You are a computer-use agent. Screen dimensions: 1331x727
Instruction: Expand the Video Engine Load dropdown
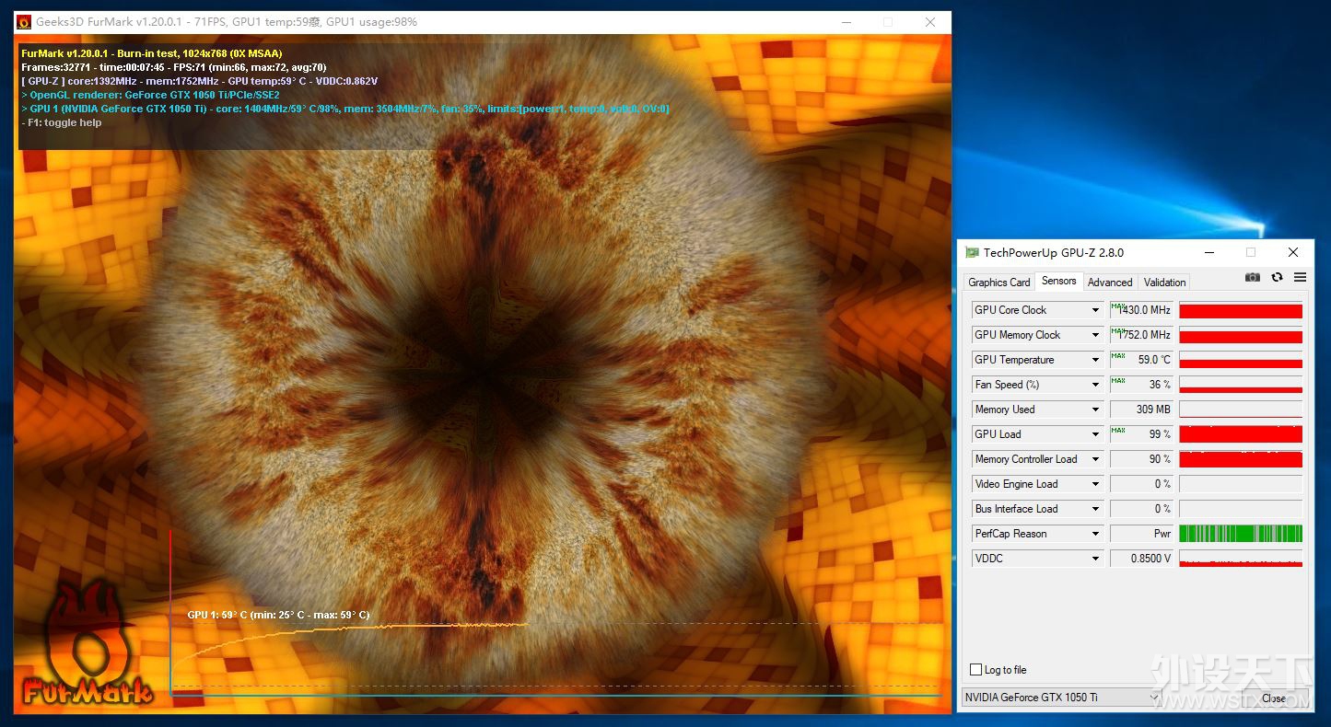[1095, 484]
